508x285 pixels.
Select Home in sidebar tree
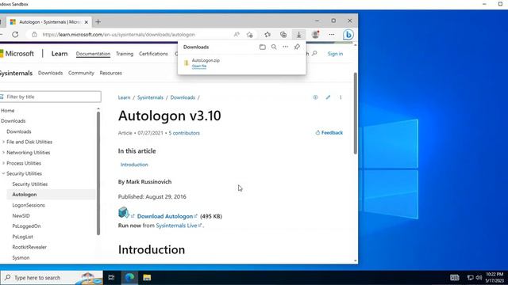[x=8, y=111]
